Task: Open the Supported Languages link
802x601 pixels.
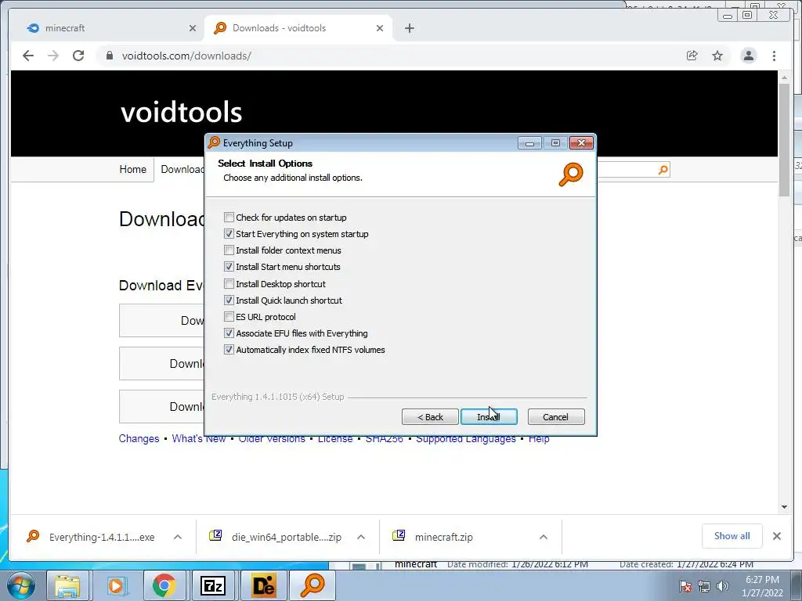Action: (x=466, y=438)
